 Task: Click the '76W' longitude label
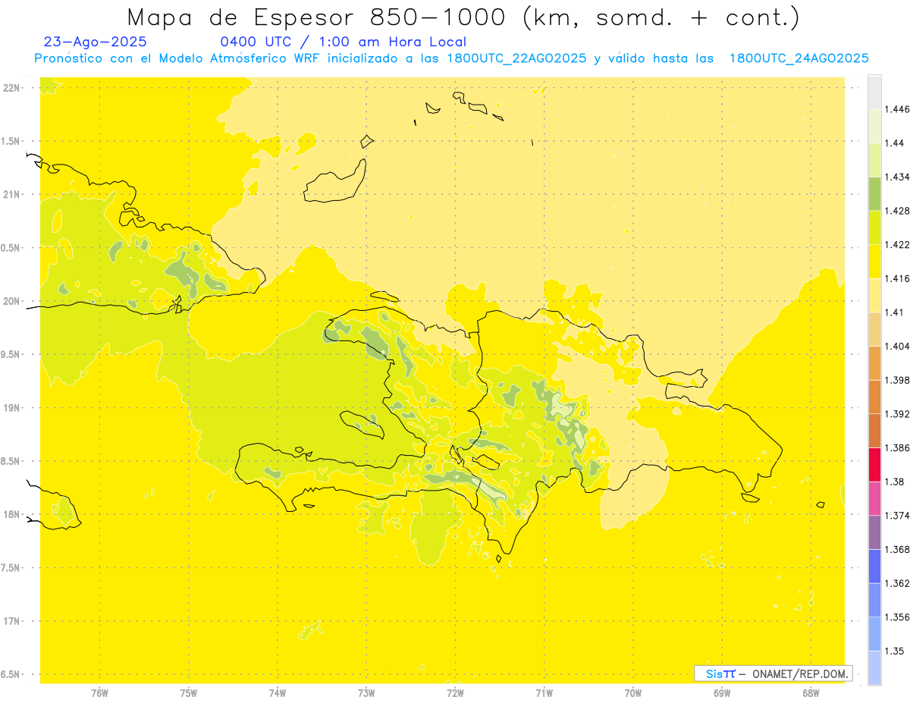pyautogui.click(x=99, y=693)
